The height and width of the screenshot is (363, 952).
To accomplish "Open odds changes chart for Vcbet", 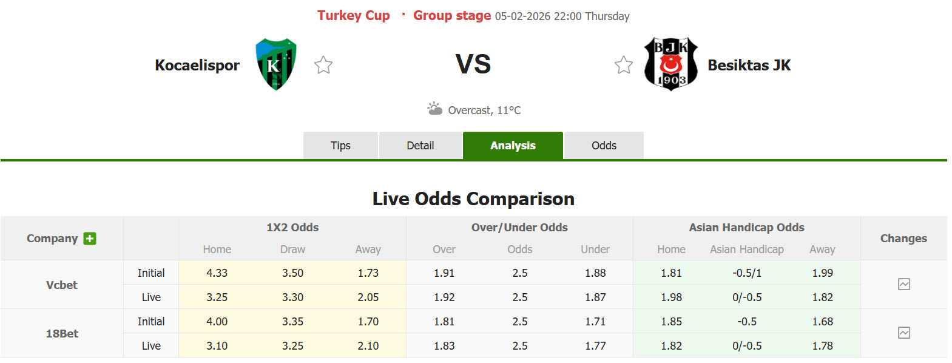I will [x=904, y=284].
